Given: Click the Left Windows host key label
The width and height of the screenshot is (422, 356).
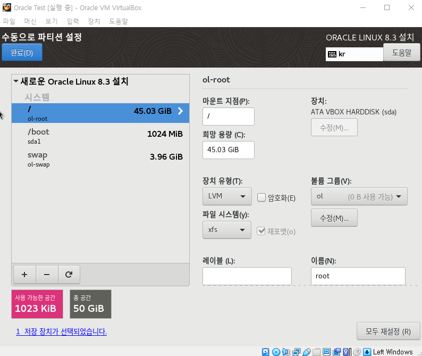Looking at the screenshot, I should pos(393,352).
